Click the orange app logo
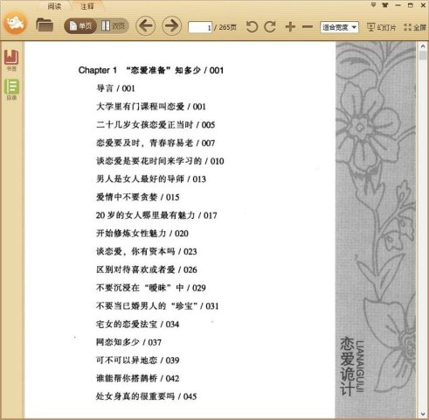This screenshot has height=420, width=429. pyautogui.click(x=16, y=23)
